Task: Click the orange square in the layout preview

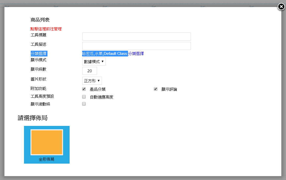Action: pos(47,142)
